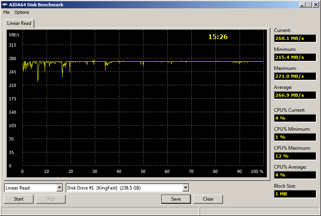Maximize the AIDA64 Disk Benchmark window
Screen dimensions: 321x216
(309, 4)
